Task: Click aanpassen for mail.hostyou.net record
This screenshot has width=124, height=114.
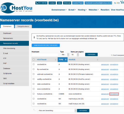Action: click(105, 99)
